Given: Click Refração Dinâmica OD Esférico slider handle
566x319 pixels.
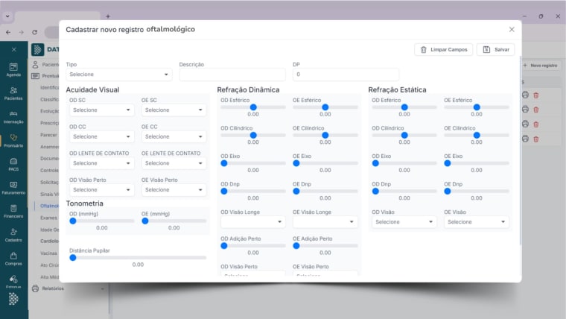Looking at the screenshot, I should coord(253,107).
